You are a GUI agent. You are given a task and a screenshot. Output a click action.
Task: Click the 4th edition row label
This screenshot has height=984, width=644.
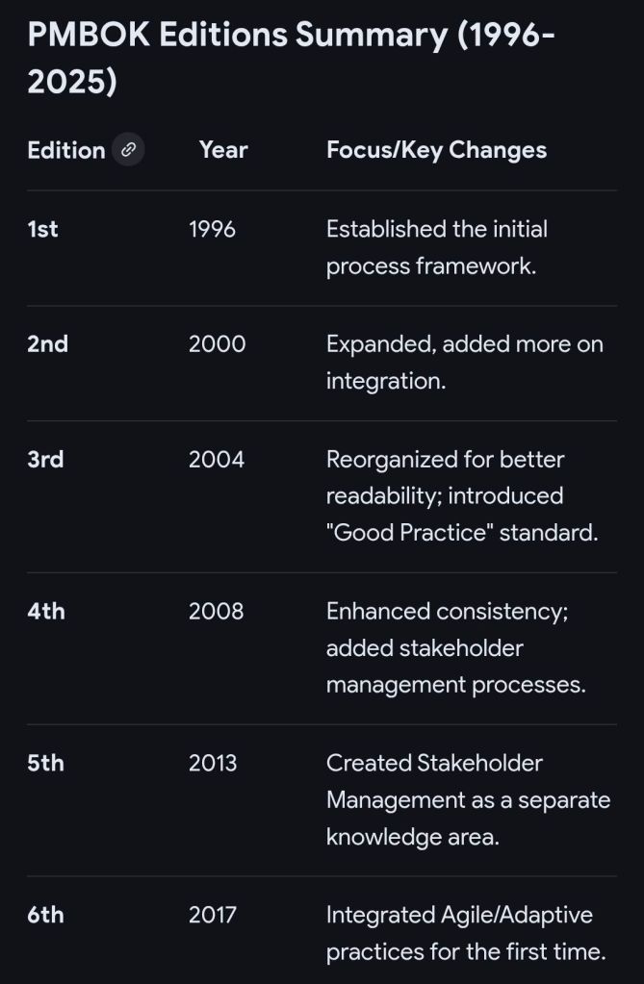46,611
